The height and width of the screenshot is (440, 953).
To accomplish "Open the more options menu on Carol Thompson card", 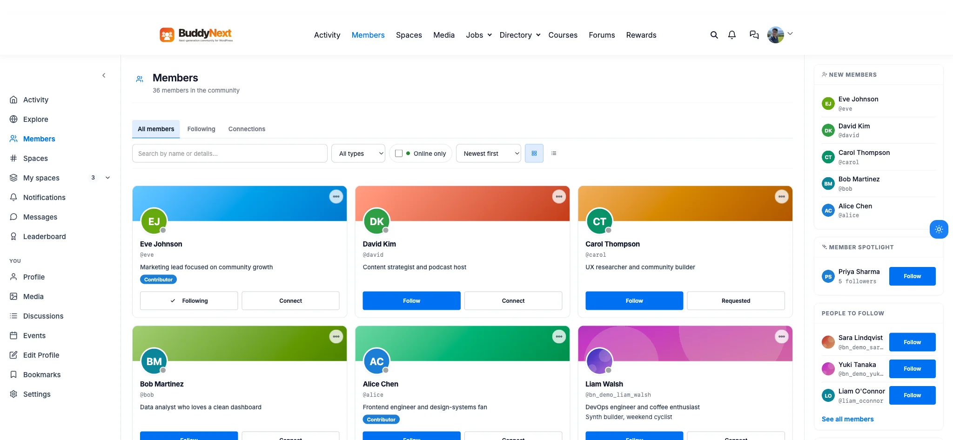I will tap(782, 197).
